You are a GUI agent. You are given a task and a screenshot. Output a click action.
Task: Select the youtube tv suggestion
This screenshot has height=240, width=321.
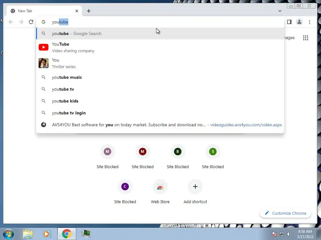click(x=160, y=89)
